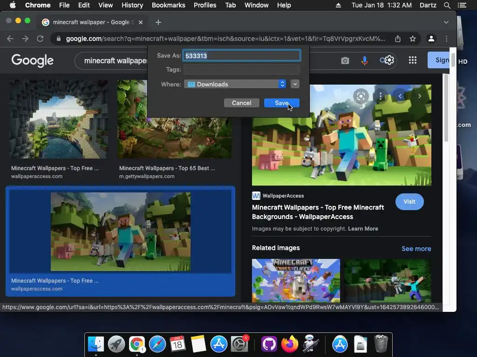Open Firefox from the dock
Viewport: 477px width, 357px height.
290,344
